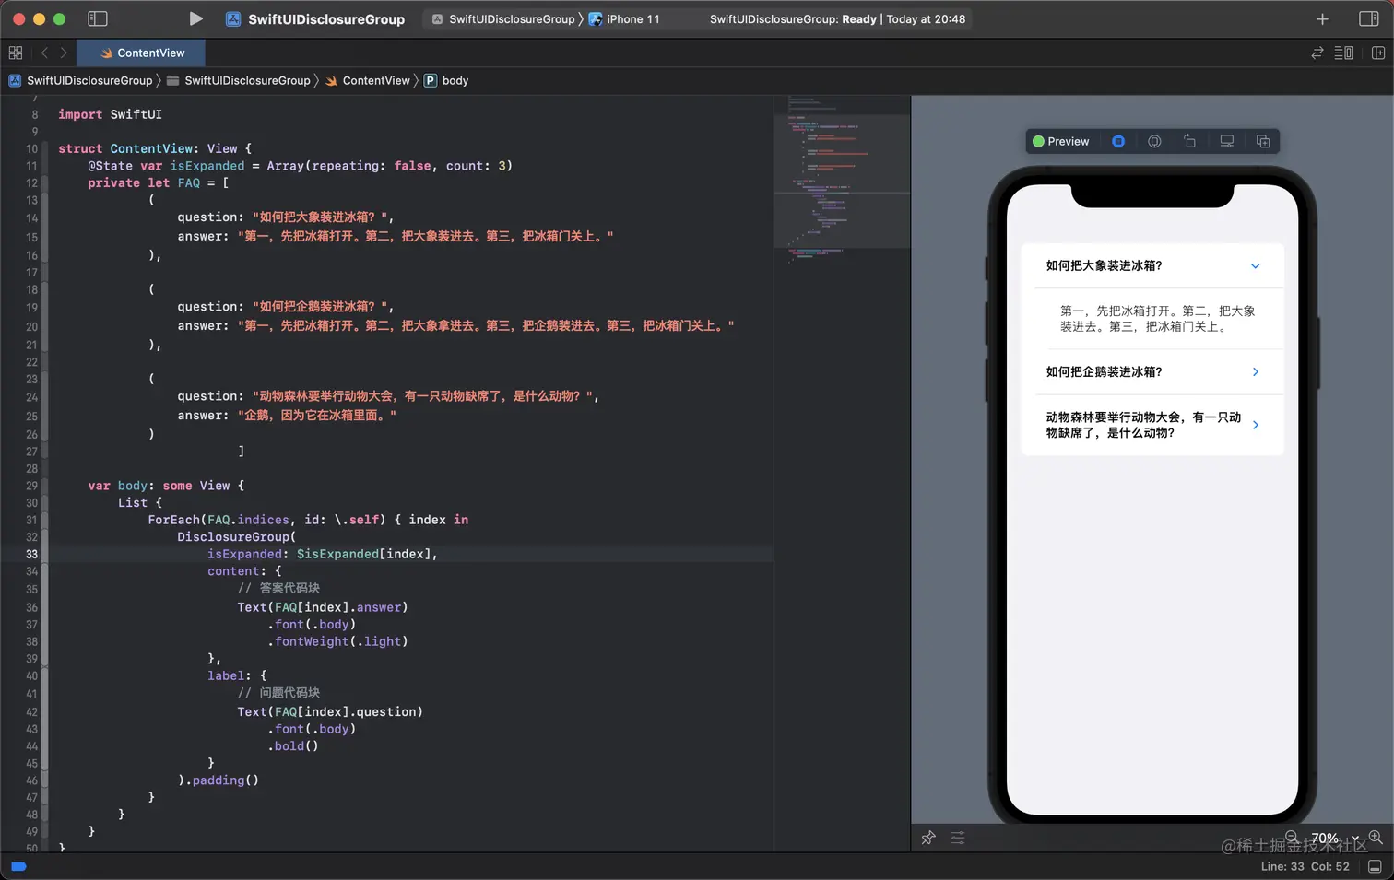
Task: Open the related items grid menu
Action: pos(16,53)
